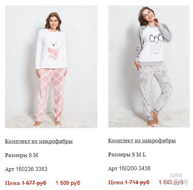Image resolution: width=193 pixels, height=190 pixels.
Task: Click the Цена label under gray set
Action: tap(116, 183)
